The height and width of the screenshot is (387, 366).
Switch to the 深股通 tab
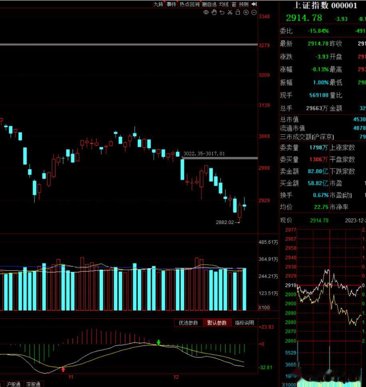[33, 384]
